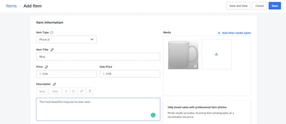The image size is (286, 124).
Task: Insert a numbered list in description
Action: pyautogui.click(x=73, y=91)
